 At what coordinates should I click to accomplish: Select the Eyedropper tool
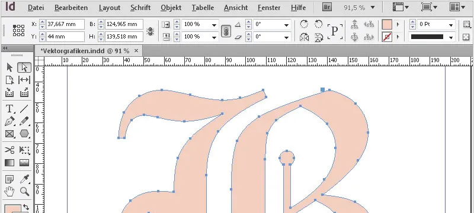click(24, 179)
